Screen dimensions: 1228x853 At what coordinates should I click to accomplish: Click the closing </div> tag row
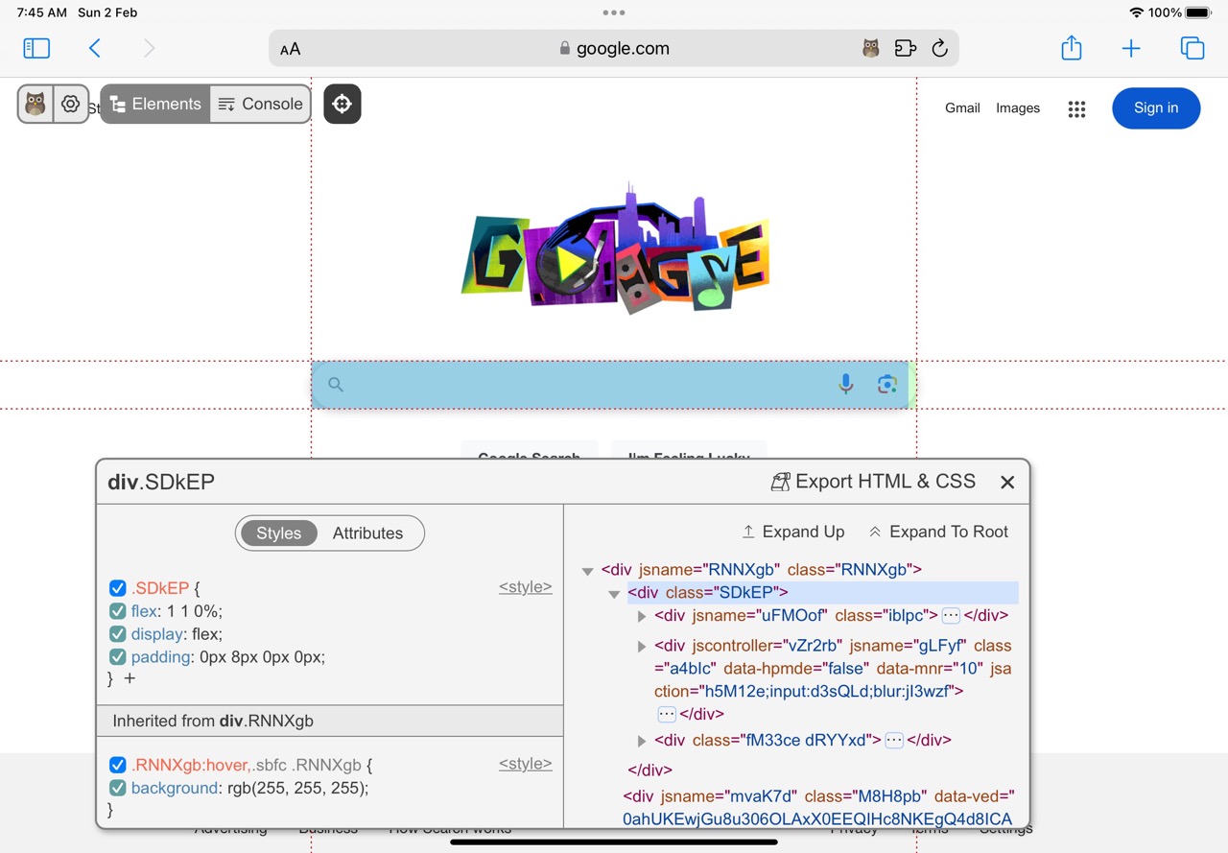(650, 770)
